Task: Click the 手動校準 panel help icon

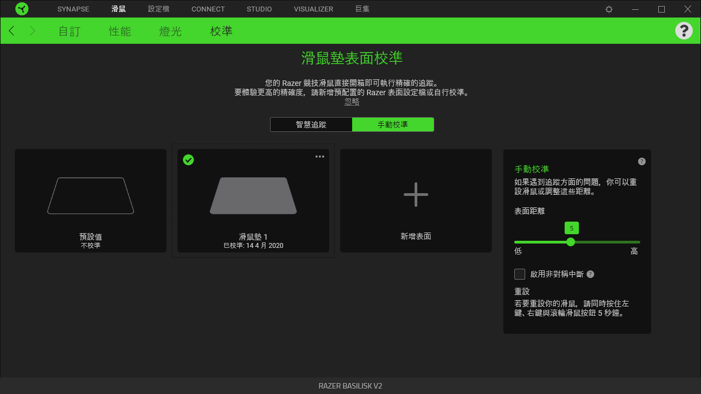Action: (642, 161)
